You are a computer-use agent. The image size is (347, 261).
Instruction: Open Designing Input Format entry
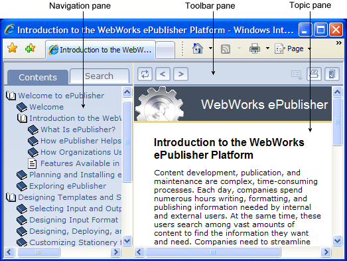pyautogui.click(x=76, y=220)
